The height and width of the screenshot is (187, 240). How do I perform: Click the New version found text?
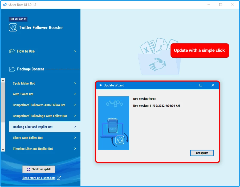[x=145, y=99]
